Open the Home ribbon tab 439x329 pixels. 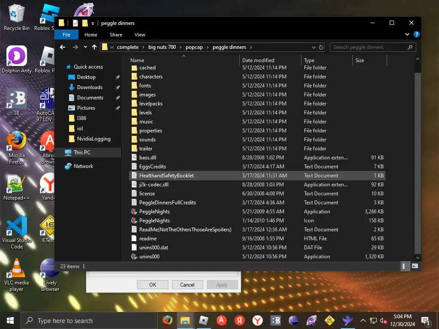click(x=91, y=35)
